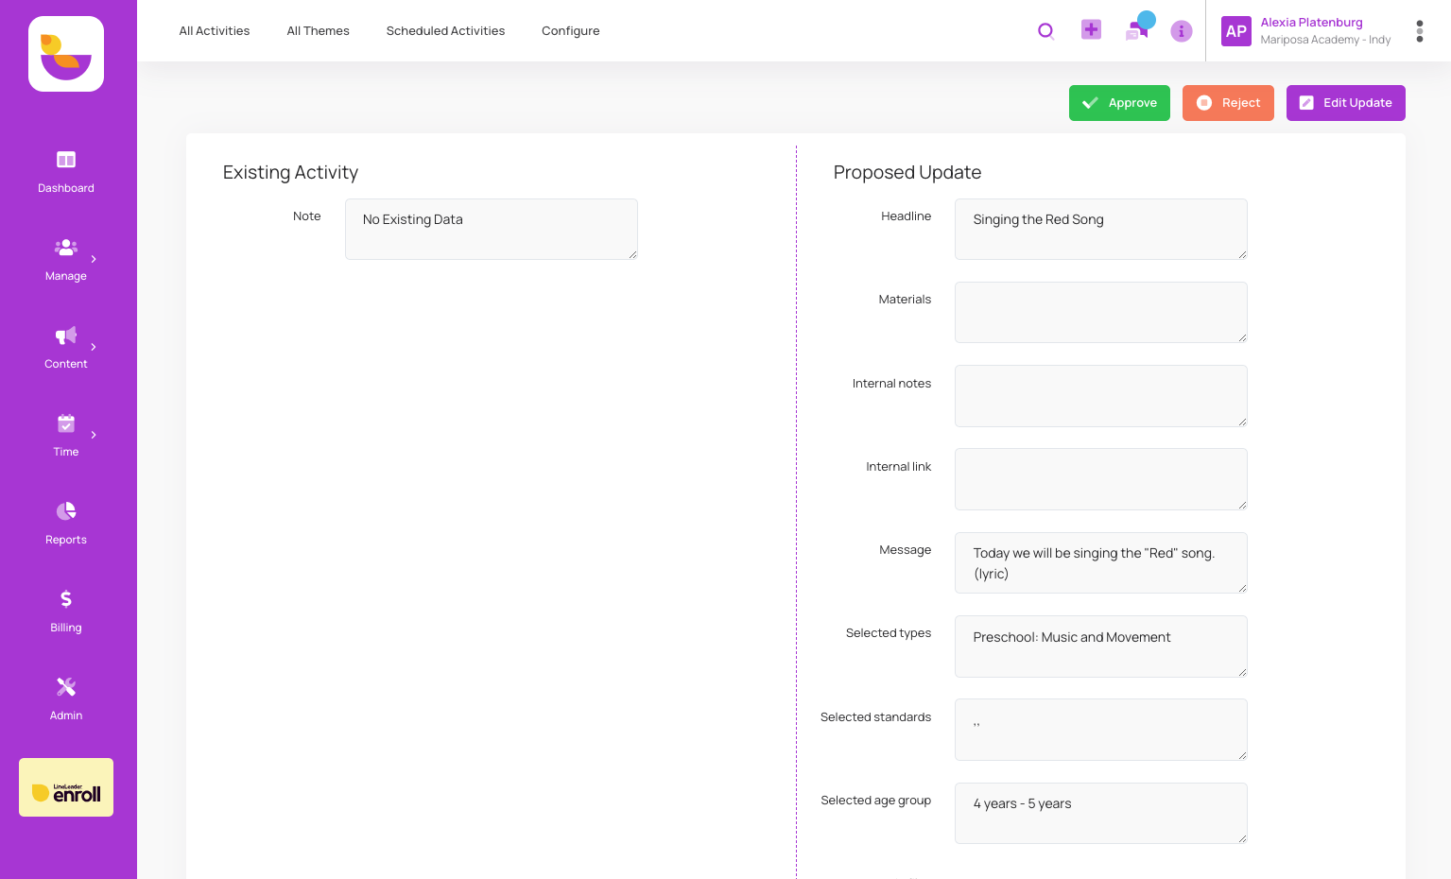Screen dimensions: 1451x879
Task: Open the All Themes tab
Action: click(x=318, y=30)
